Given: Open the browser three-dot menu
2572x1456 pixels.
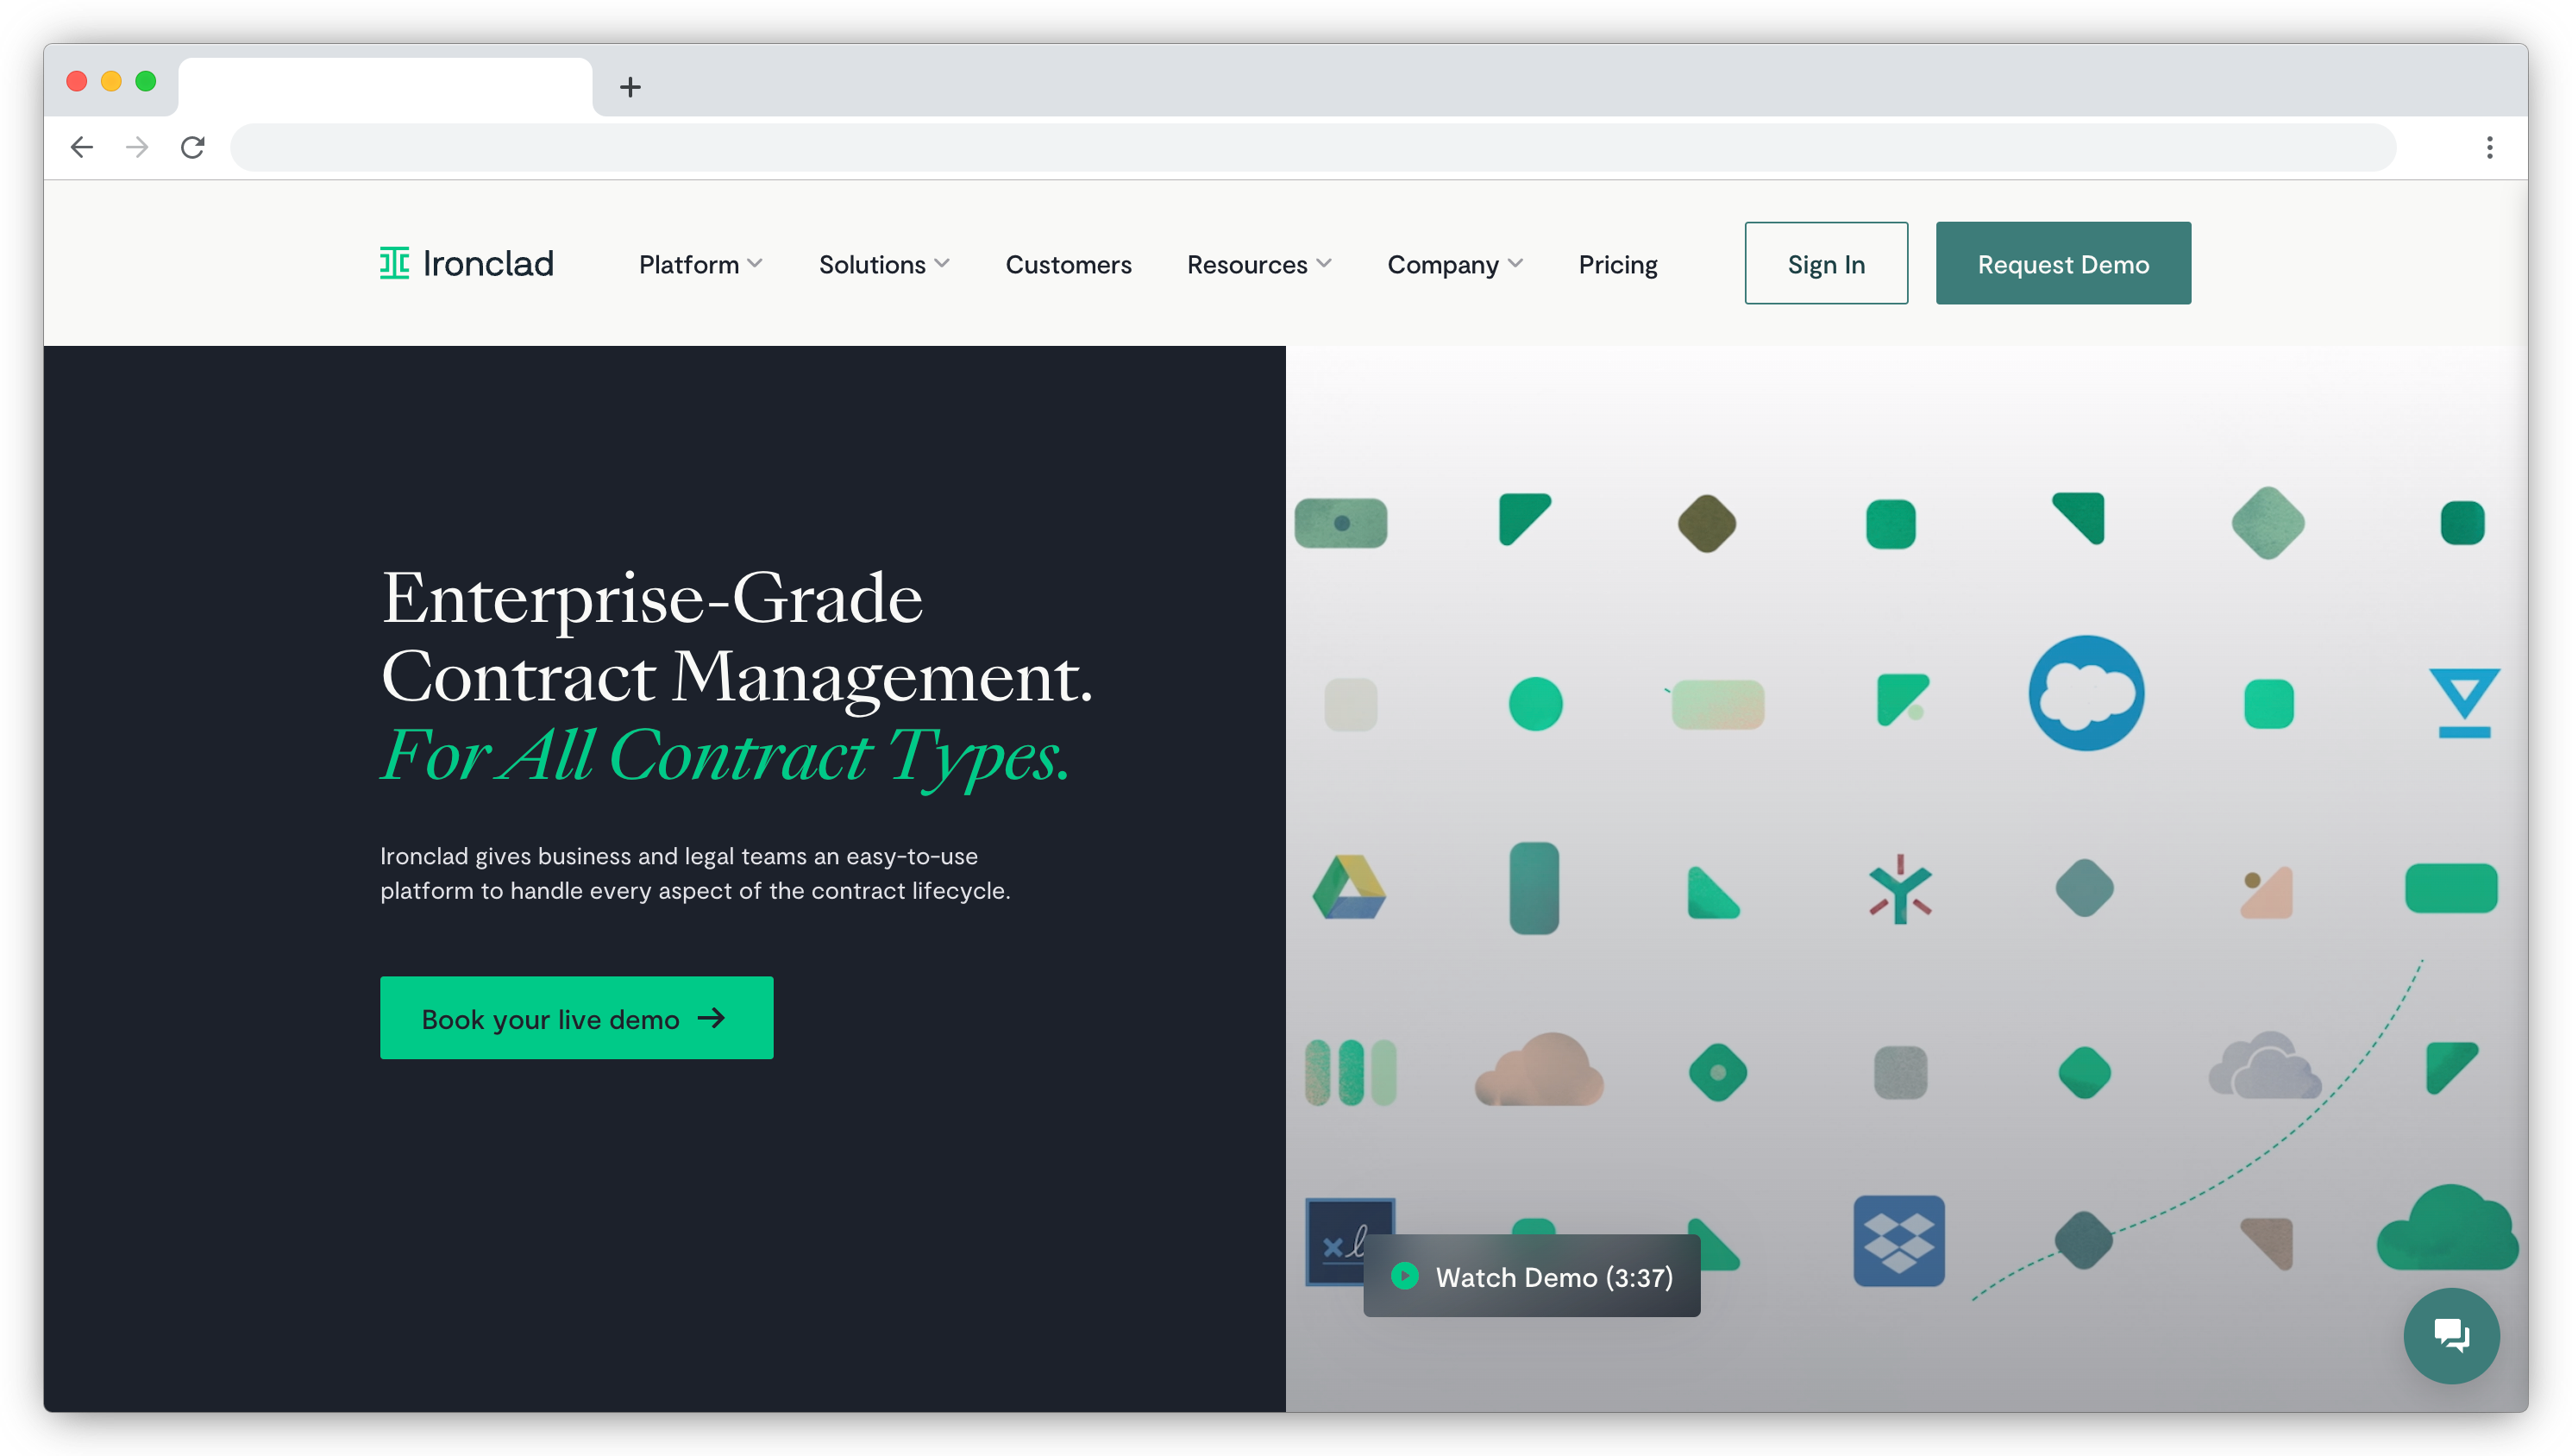Looking at the screenshot, I should [2488, 147].
